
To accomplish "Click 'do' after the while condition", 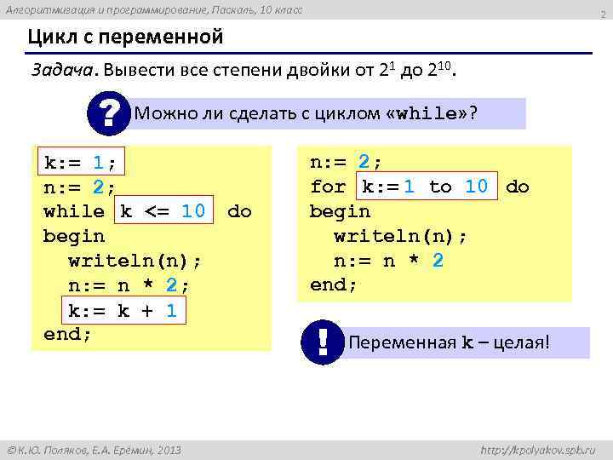I will (239, 211).
